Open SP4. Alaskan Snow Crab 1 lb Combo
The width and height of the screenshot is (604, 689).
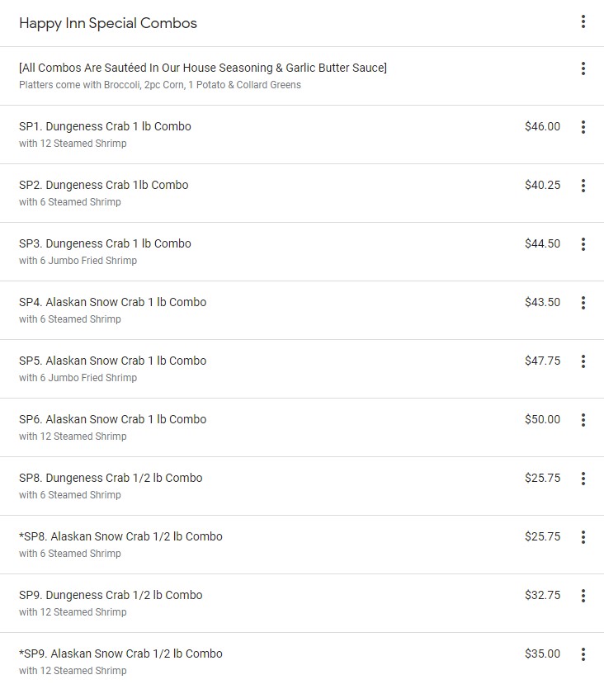(112, 302)
